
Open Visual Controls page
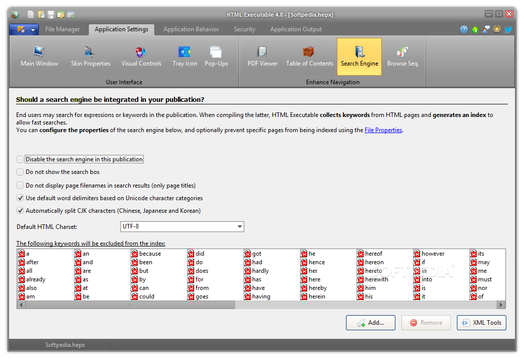tap(141, 56)
